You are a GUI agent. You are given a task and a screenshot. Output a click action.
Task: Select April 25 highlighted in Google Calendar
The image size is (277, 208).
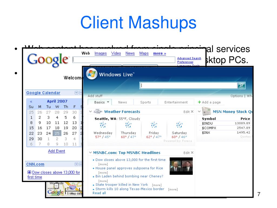click(57, 133)
